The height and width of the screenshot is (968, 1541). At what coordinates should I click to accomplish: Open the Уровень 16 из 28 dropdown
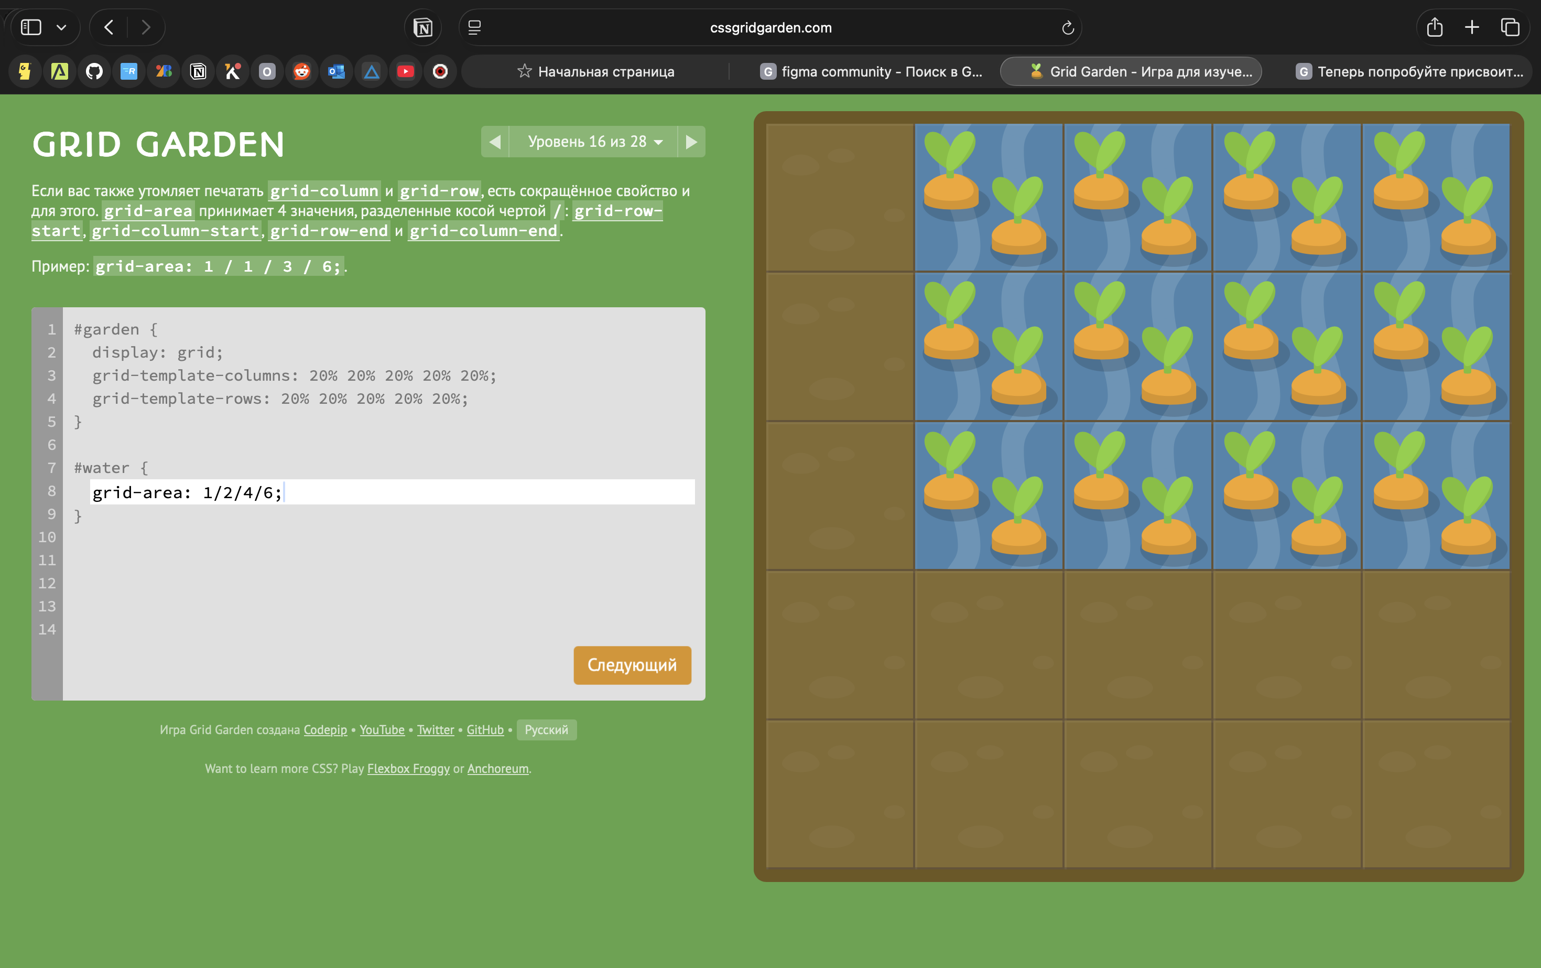pyautogui.click(x=593, y=142)
